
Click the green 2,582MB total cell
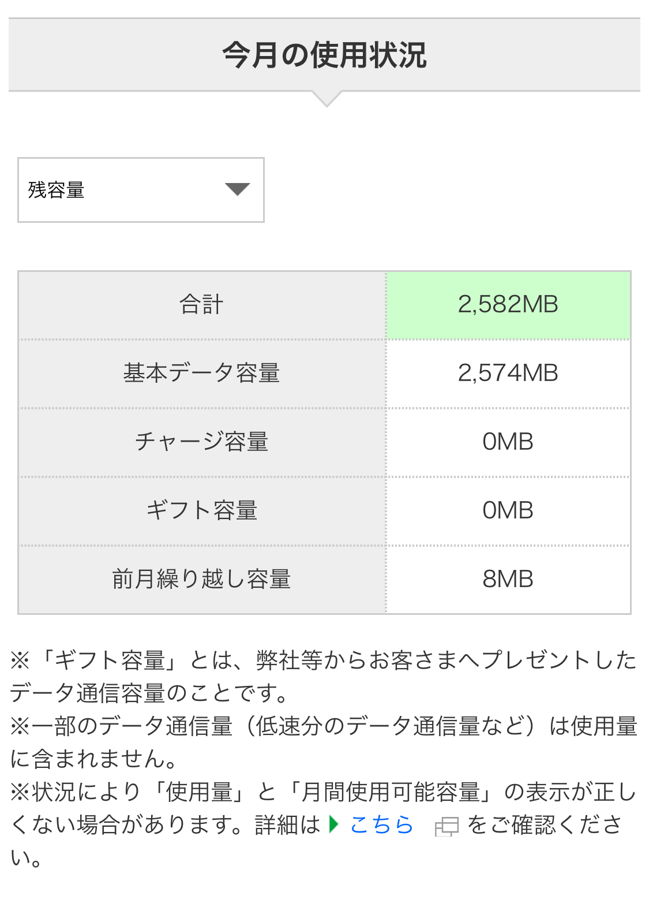tap(508, 305)
